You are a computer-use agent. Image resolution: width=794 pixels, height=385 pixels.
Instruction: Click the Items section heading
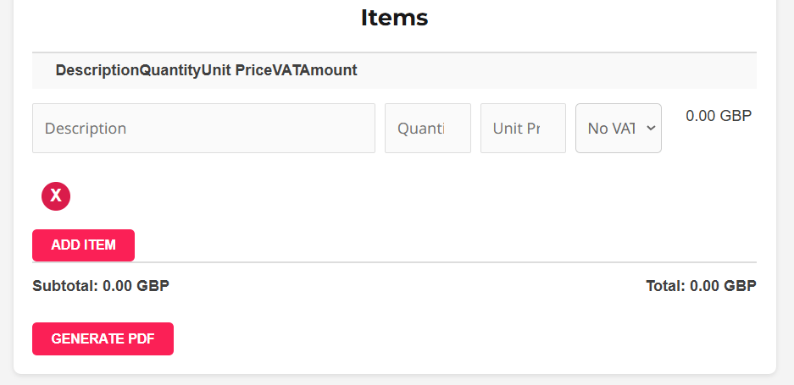(394, 18)
